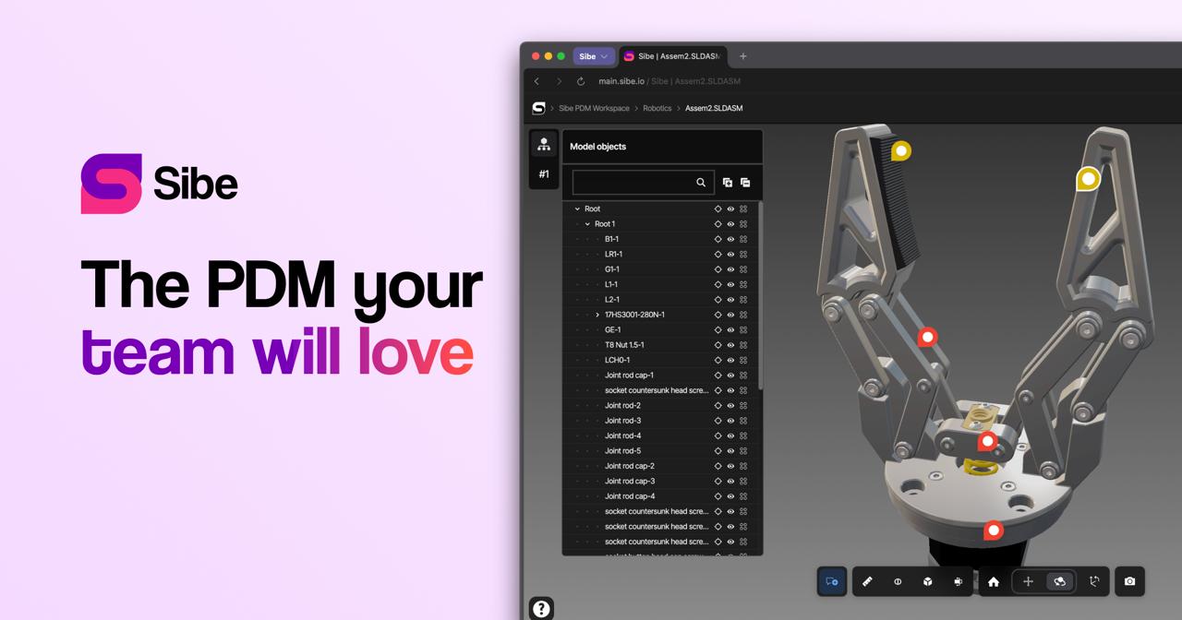
Task: Click the home view icon
Action: click(994, 581)
